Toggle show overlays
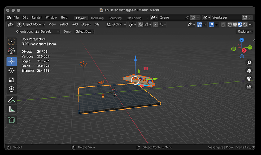The height and width of the screenshot is (155, 261). [211, 25]
